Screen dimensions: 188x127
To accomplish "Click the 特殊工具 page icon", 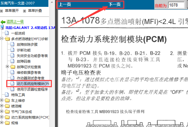I will pos(7,95).
